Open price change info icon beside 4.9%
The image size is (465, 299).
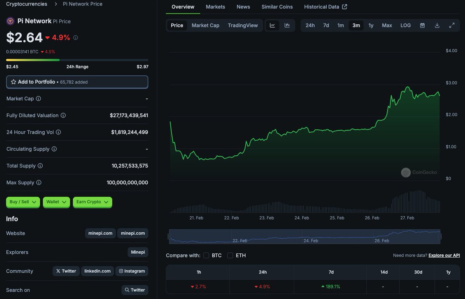76,38
